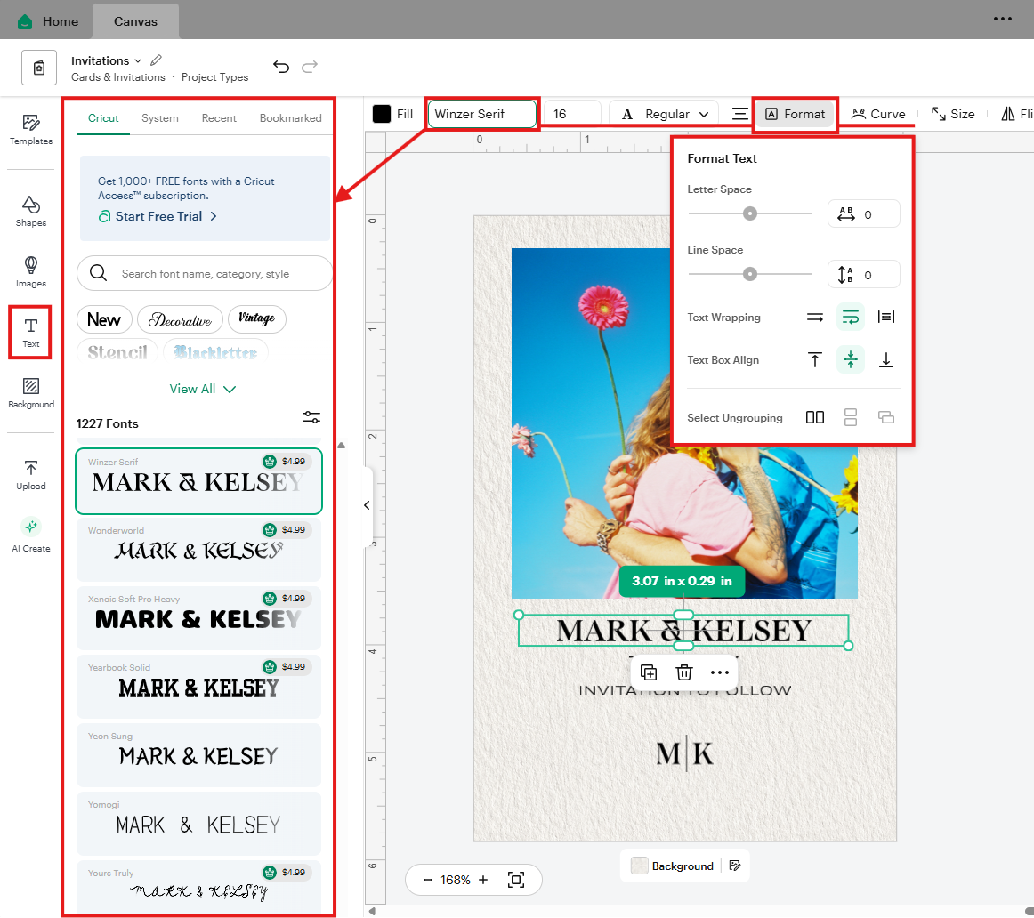This screenshot has width=1034, height=918.
Task: Zoom in with plus button
Action: 483,880
